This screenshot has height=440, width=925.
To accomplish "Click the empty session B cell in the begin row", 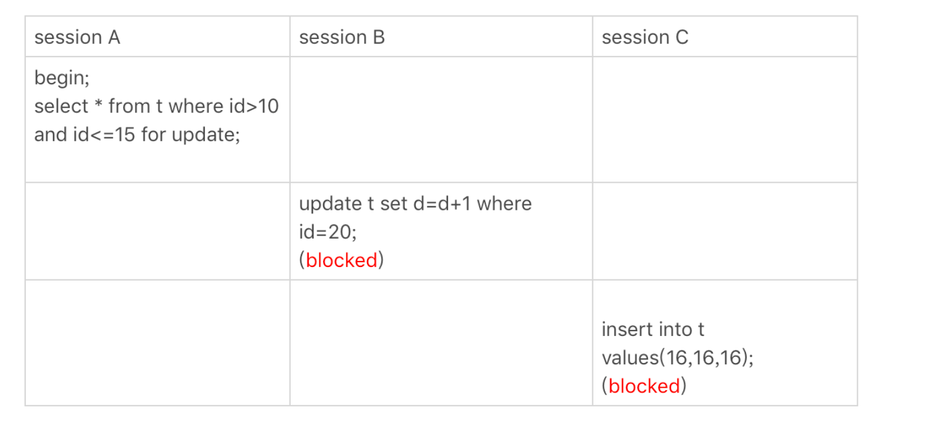I will point(441,120).
